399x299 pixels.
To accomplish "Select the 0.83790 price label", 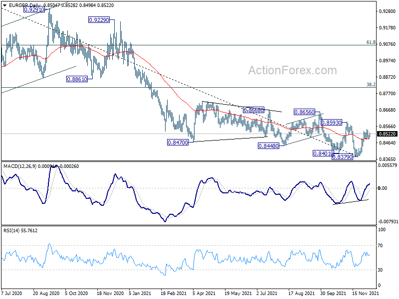I will pyautogui.click(x=343, y=157).
